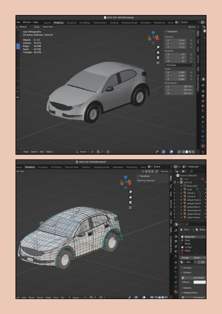Toggle X mirror button in lower window header

(146, 171)
